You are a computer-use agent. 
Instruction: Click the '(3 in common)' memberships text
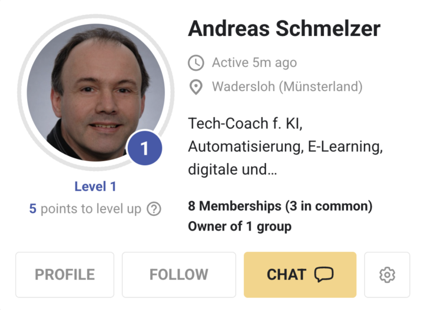click(x=329, y=206)
